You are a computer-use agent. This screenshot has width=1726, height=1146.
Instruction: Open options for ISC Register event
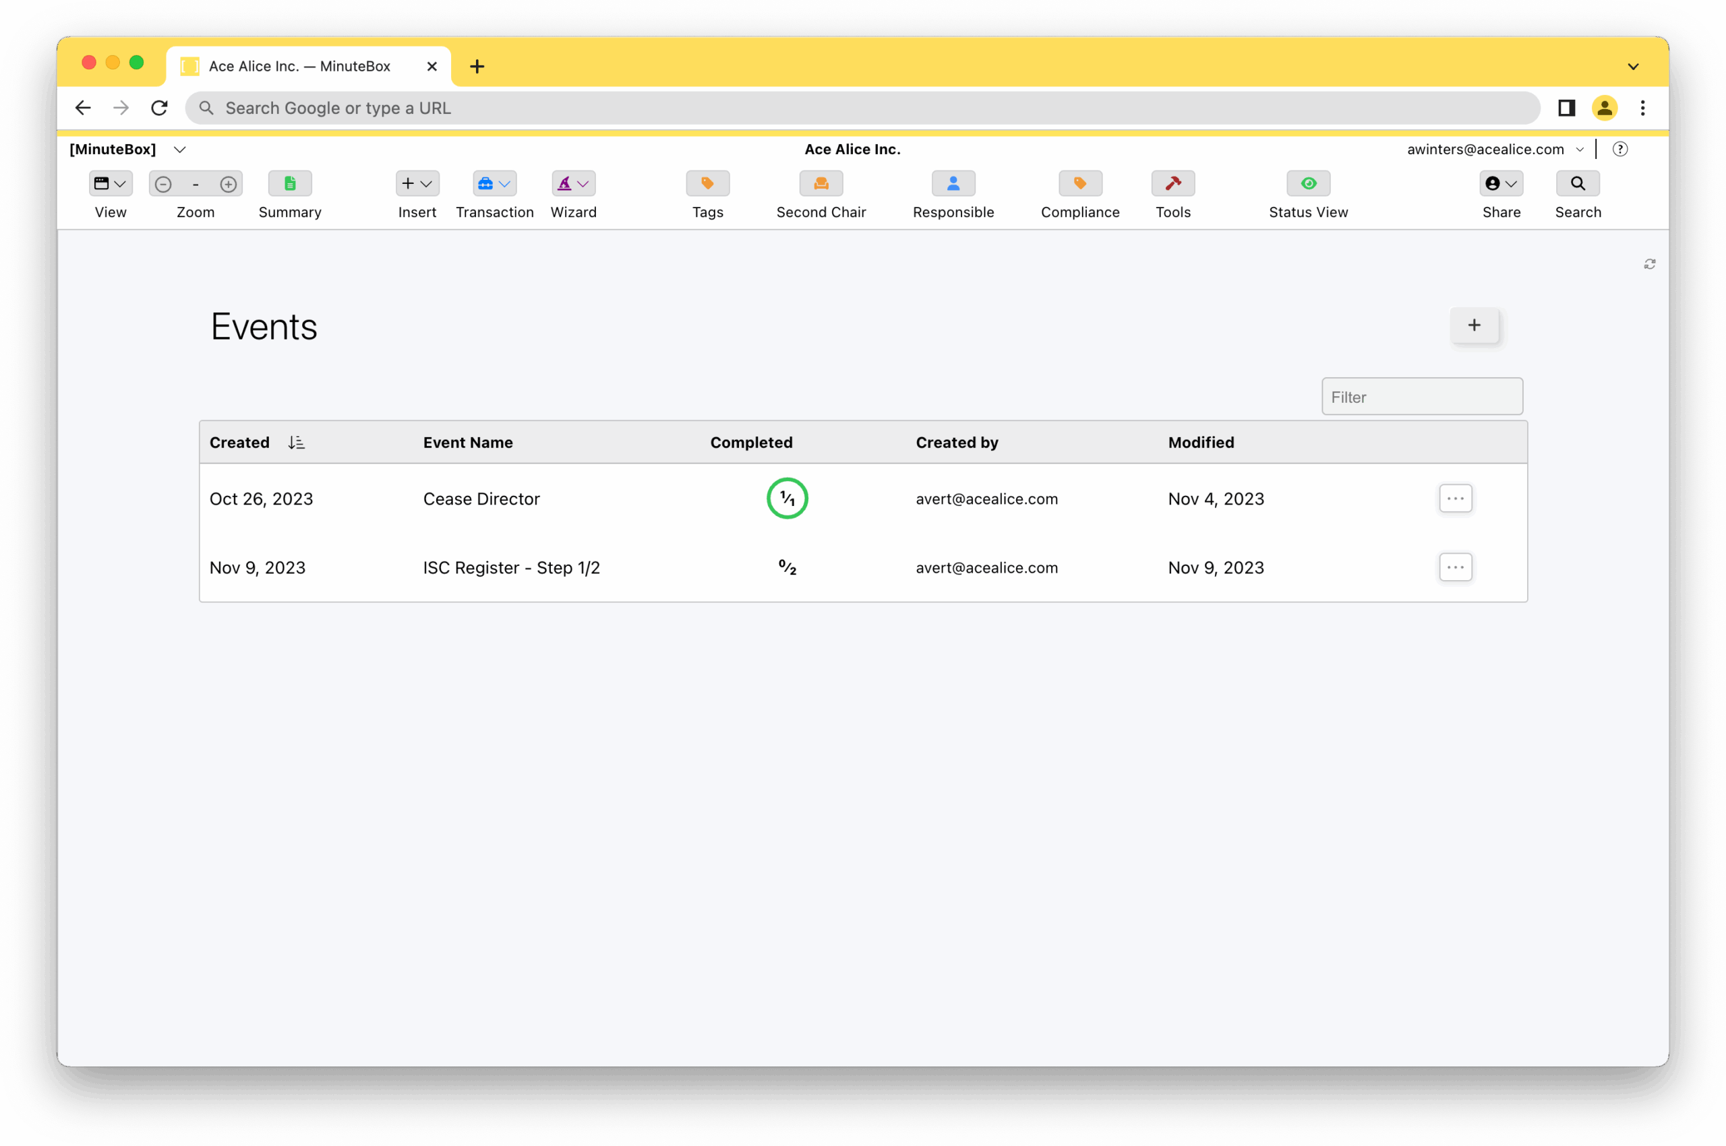(1455, 567)
